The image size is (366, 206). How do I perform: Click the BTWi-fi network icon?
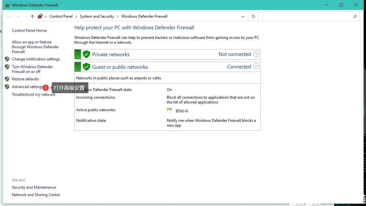click(169, 110)
